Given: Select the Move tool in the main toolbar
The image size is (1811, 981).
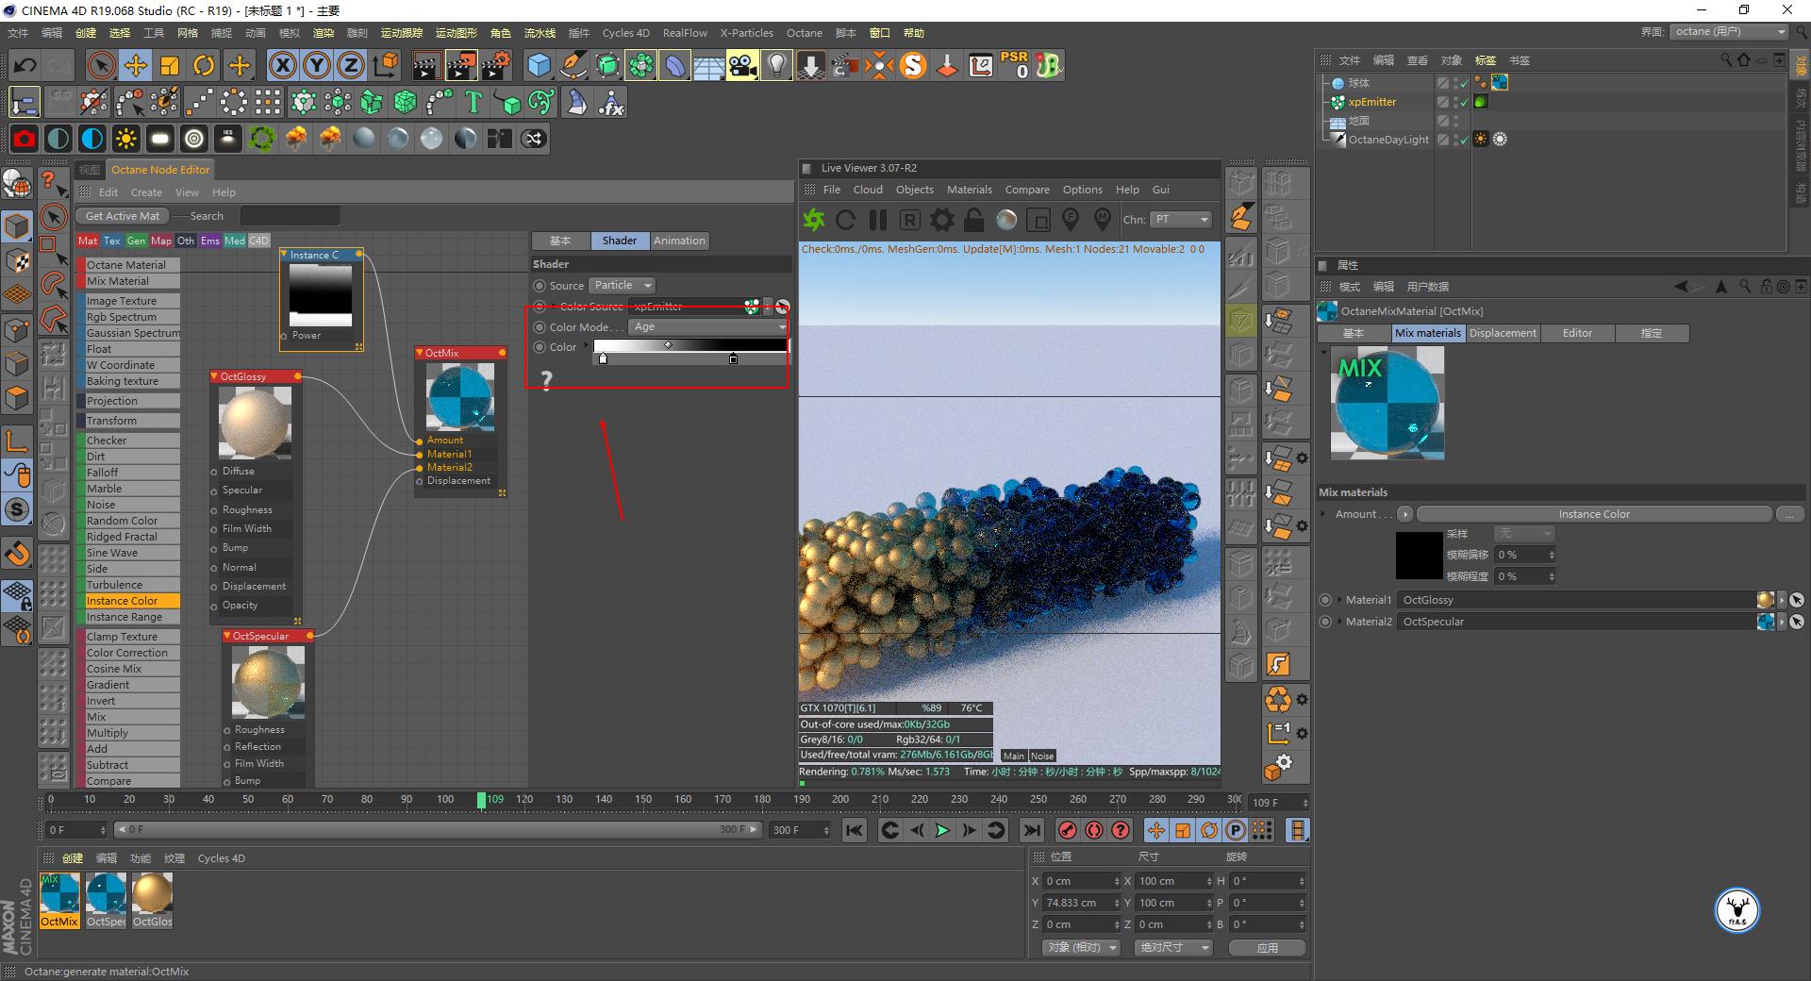Looking at the screenshot, I should (135, 65).
